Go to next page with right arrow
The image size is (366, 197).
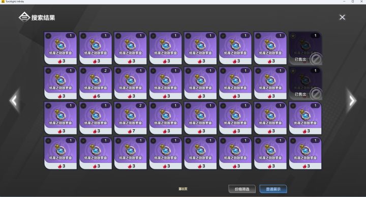352,100
